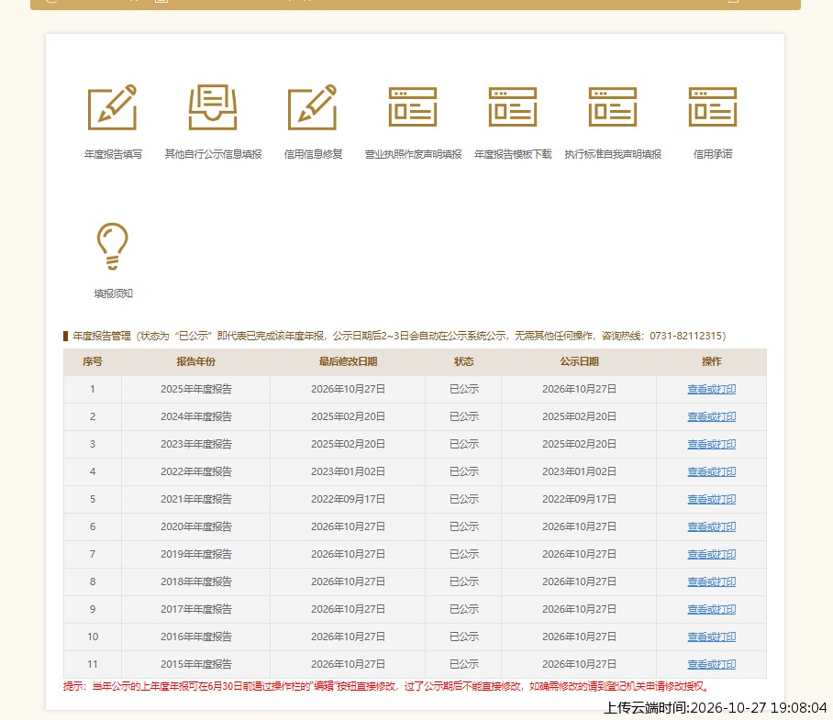
Task: Open 营业执照作废声明填报 form icon
Action: pyautogui.click(x=413, y=107)
